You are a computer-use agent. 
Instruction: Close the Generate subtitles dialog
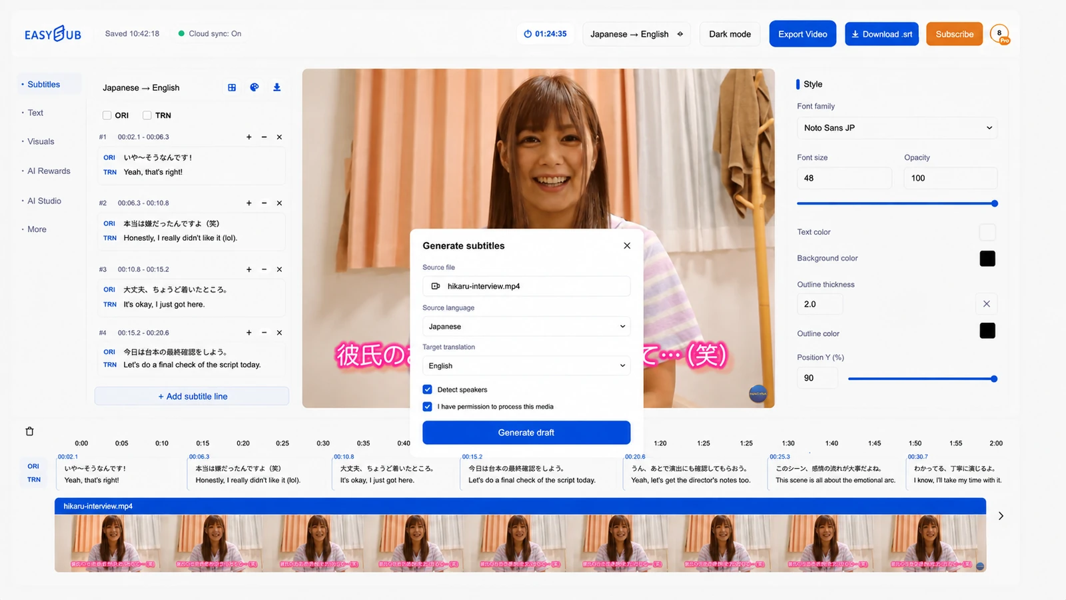[627, 245]
